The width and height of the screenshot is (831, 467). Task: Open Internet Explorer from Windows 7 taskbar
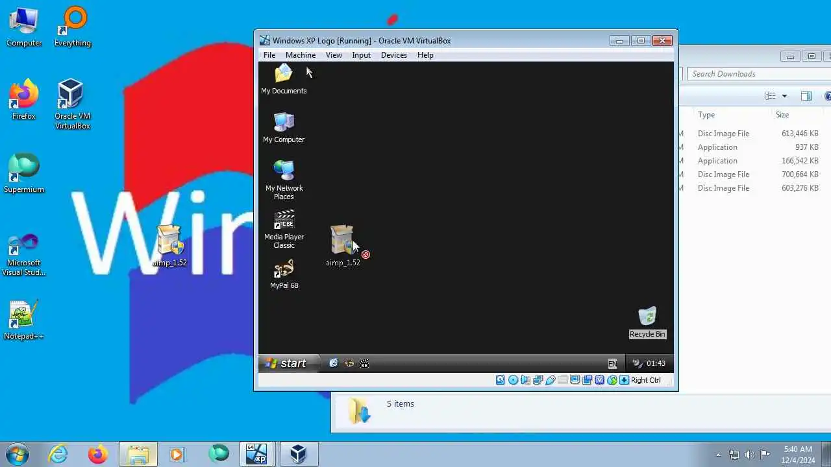coord(58,454)
